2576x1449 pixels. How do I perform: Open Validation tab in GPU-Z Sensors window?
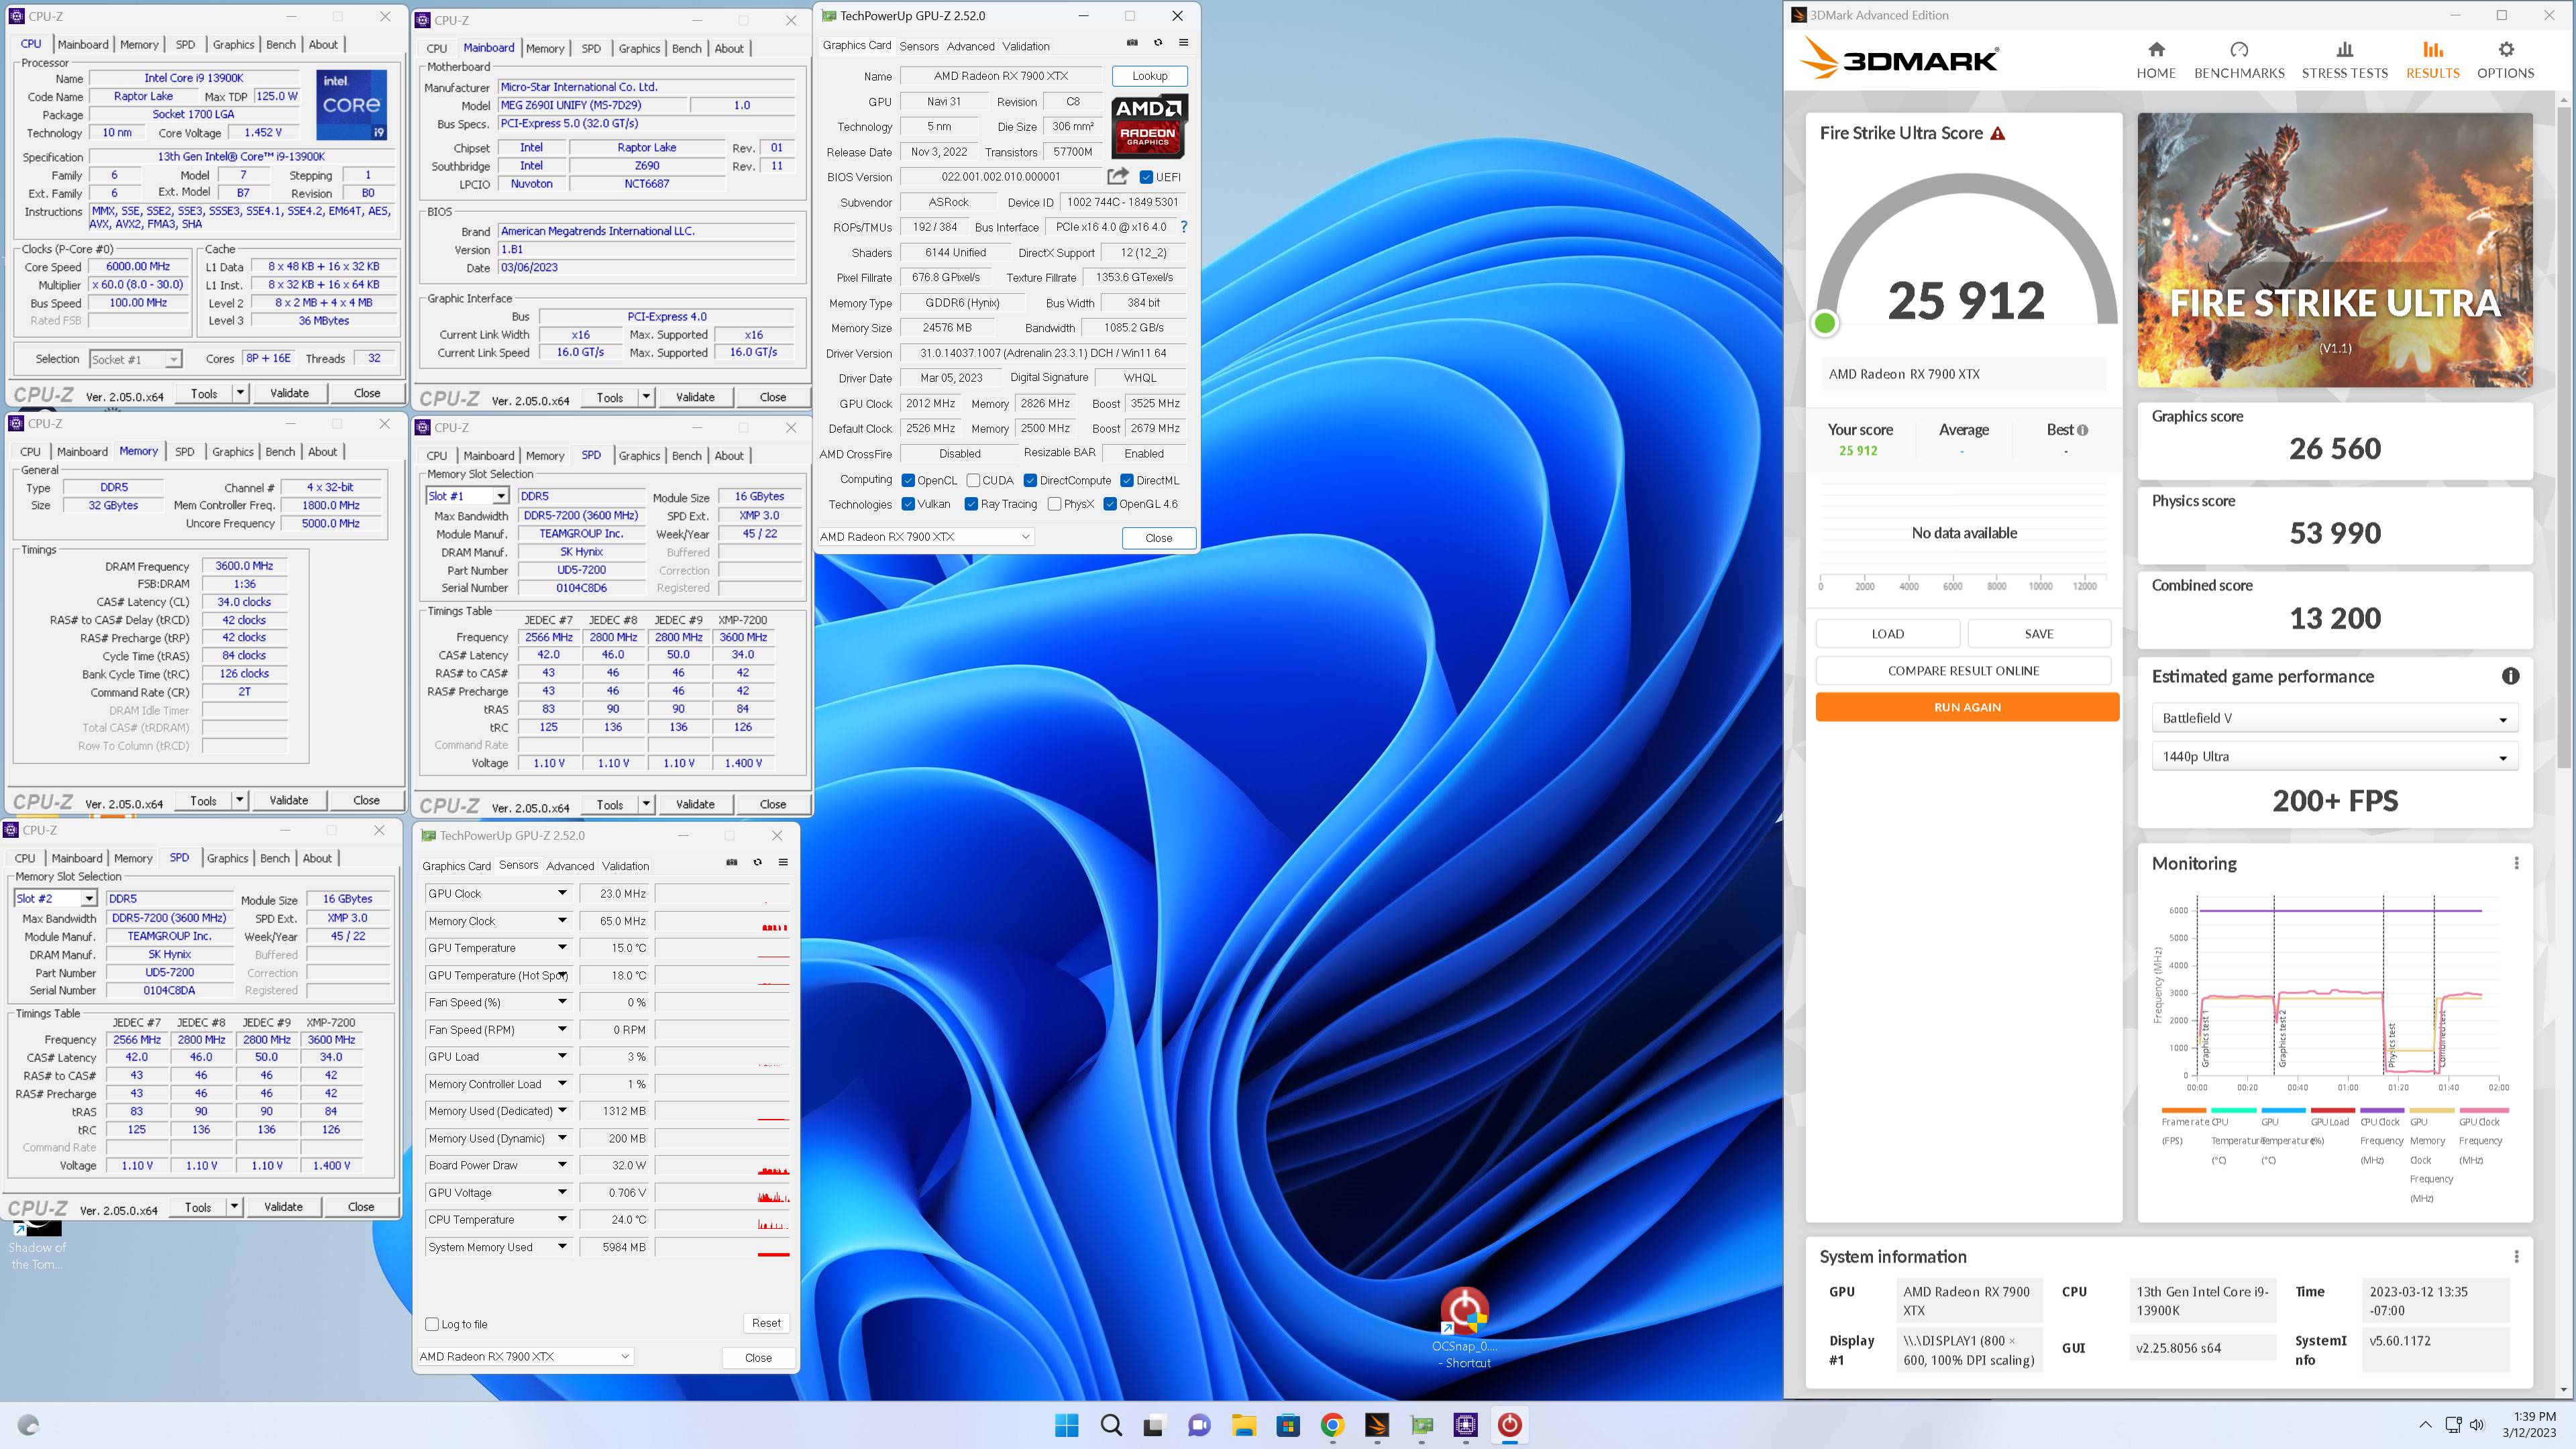(625, 866)
